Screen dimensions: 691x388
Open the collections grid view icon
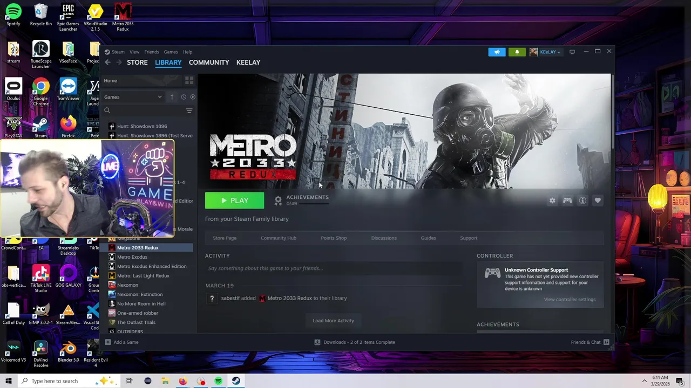click(189, 80)
